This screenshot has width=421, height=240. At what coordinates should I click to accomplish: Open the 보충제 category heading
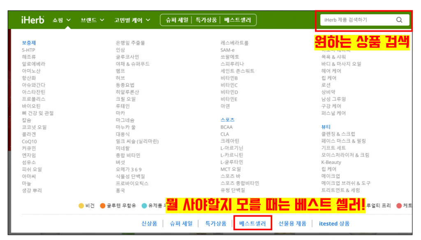pos(29,43)
